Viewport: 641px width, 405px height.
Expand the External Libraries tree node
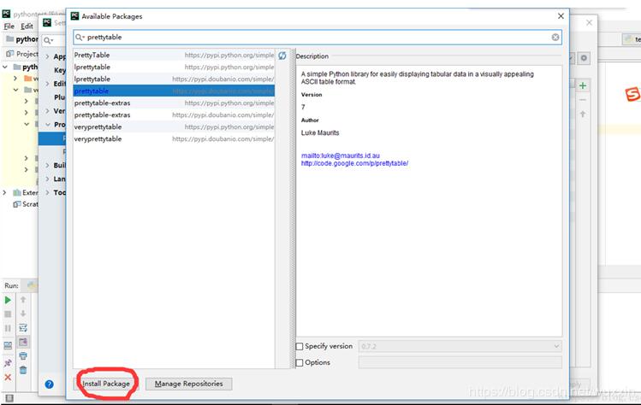coord(5,192)
